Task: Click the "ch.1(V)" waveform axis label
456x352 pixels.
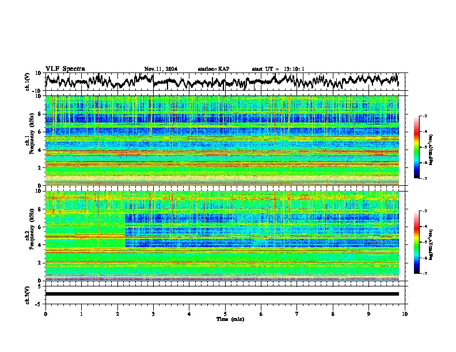Action: (28, 82)
